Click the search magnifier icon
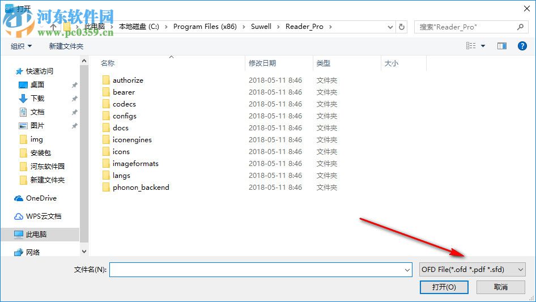Screen dimensions: 536x302 click(520, 27)
